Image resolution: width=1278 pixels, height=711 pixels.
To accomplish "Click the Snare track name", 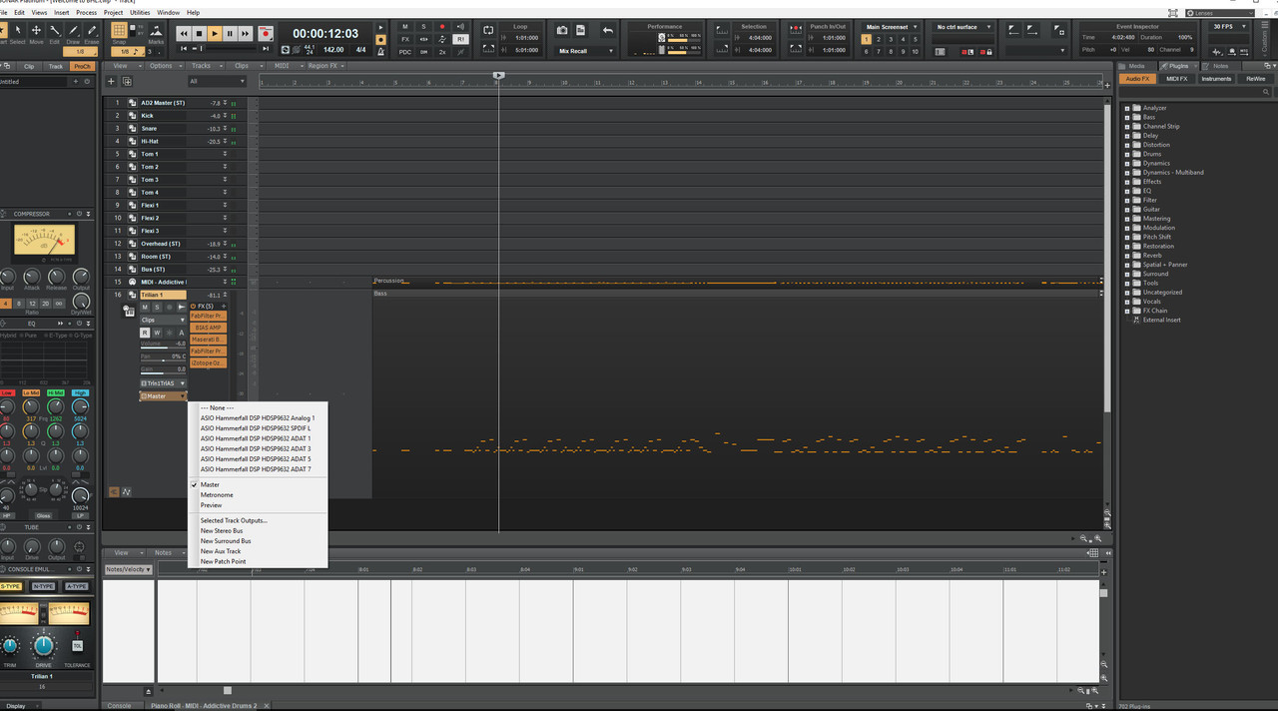I will (149, 129).
